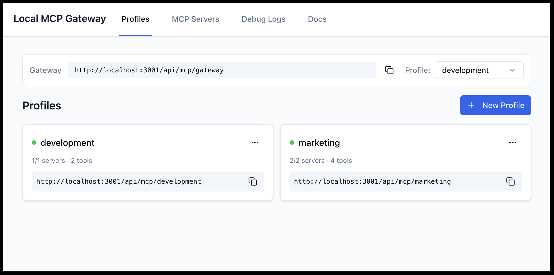Screen dimensions: 554x275
Task: Expand the chevron next to development profile selector
Action: (x=512, y=70)
